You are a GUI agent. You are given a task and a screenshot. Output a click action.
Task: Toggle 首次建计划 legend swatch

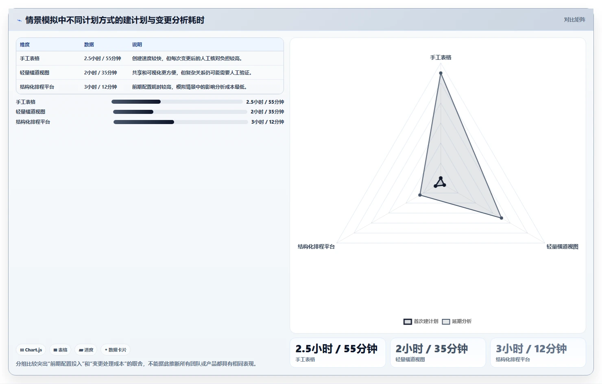[x=408, y=321]
